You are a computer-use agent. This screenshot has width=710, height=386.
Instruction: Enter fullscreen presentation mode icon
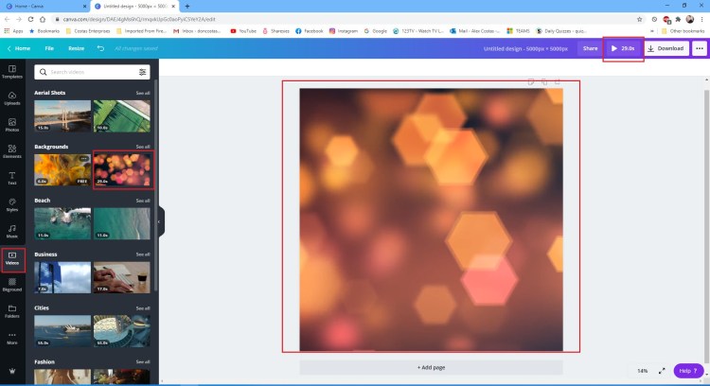pyautogui.click(x=662, y=370)
